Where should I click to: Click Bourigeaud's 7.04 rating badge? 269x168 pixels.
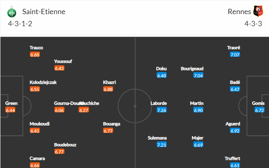(x=199, y=75)
